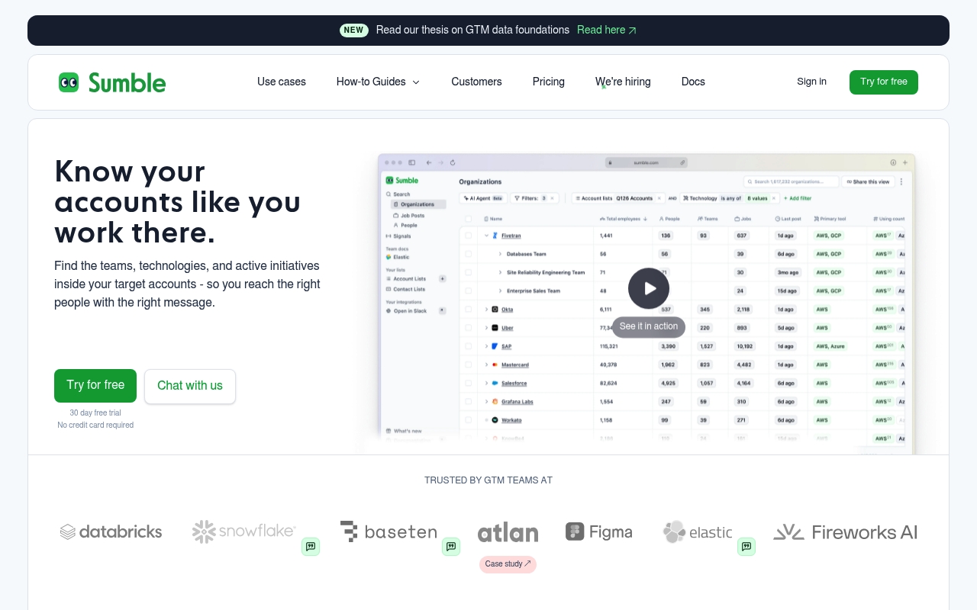Viewport: 977px width, 610px height.
Task: Click the Mastercard logo in the table
Action: click(495, 365)
